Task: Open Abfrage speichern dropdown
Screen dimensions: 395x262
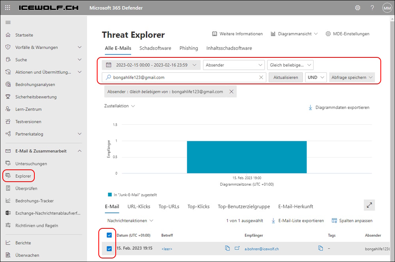Action: pyautogui.click(x=352, y=78)
